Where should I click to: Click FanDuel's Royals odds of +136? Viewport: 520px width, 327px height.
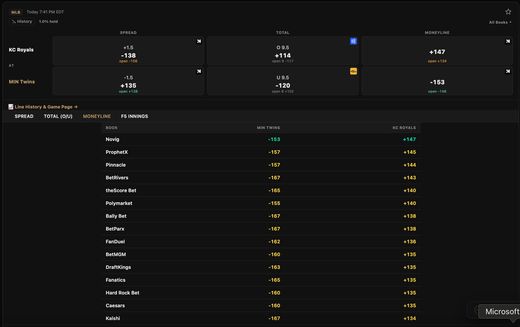coord(410,242)
